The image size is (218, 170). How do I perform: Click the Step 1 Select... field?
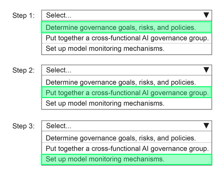pos(127,15)
